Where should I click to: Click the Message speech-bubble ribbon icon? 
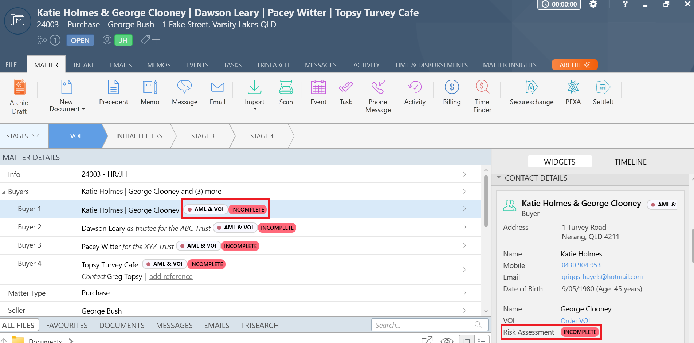(x=184, y=87)
